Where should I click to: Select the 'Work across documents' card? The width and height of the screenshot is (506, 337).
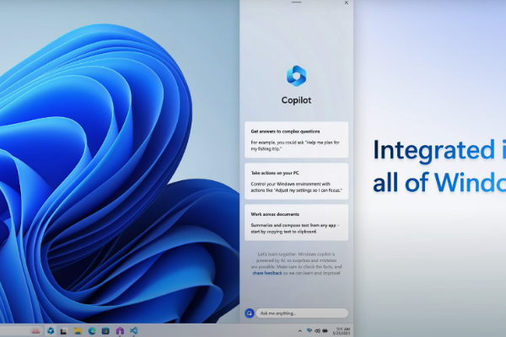coord(296,222)
